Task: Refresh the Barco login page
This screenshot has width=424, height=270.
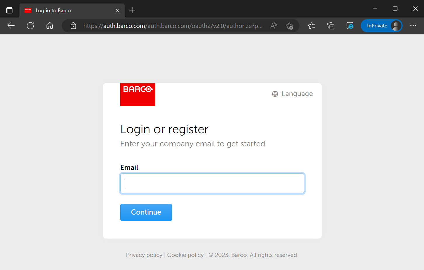Action: [x=30, y=26]
